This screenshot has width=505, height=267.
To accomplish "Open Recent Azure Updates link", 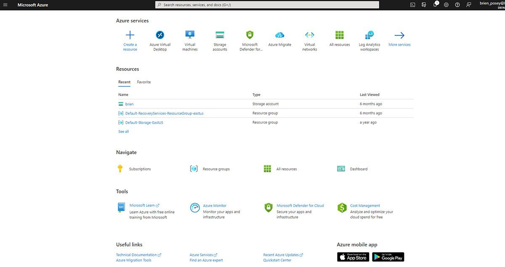I will point(283,255).
